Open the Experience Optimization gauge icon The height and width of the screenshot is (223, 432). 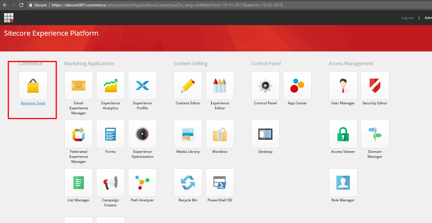coord(142,134)
